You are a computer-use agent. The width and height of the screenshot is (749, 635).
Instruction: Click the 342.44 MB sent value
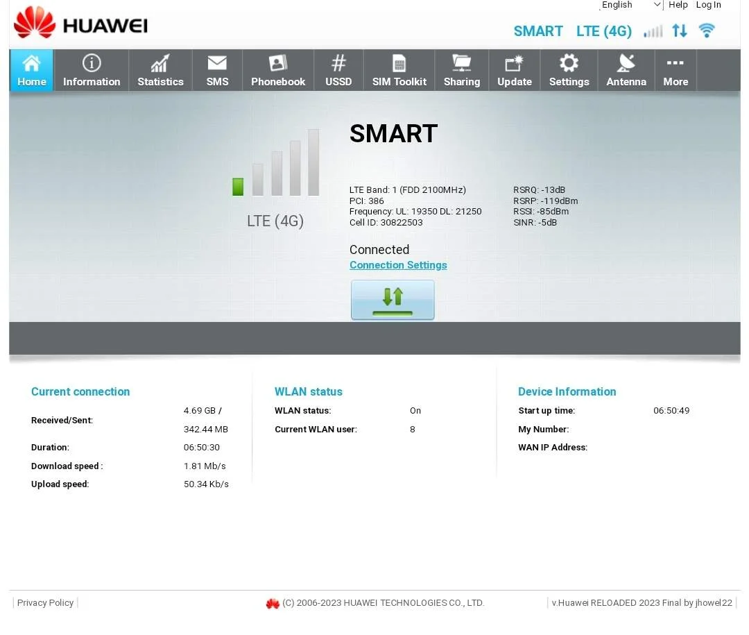206,430
